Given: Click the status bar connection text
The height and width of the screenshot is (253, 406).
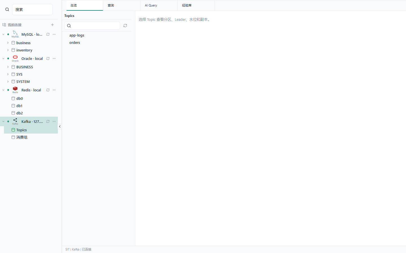Looking at the screenshot, I should point(78,249).
